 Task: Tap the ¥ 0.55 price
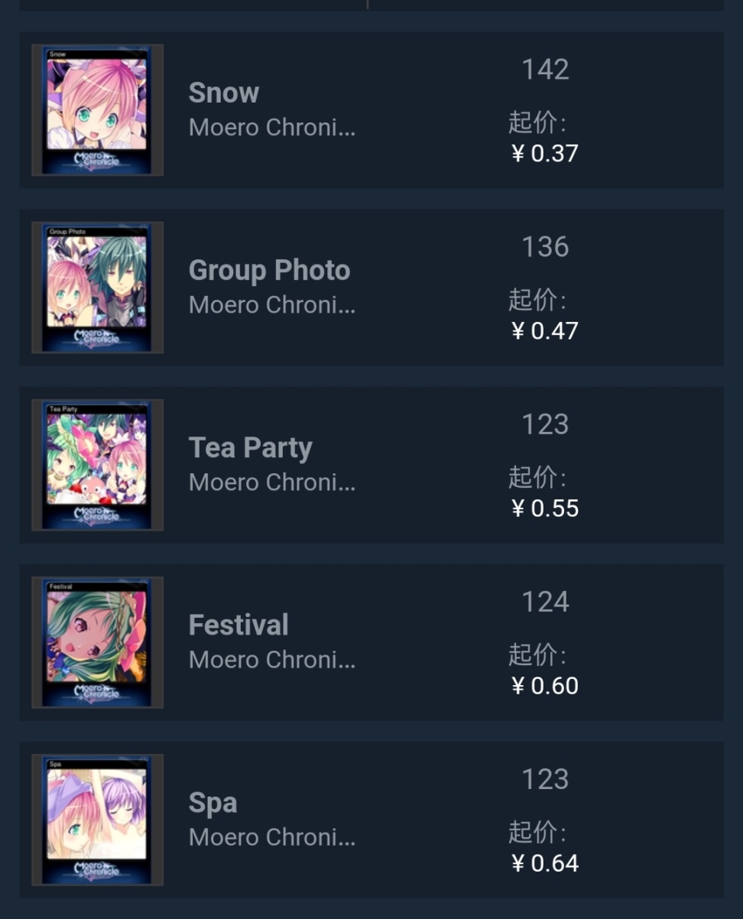(x=545, y=508)
